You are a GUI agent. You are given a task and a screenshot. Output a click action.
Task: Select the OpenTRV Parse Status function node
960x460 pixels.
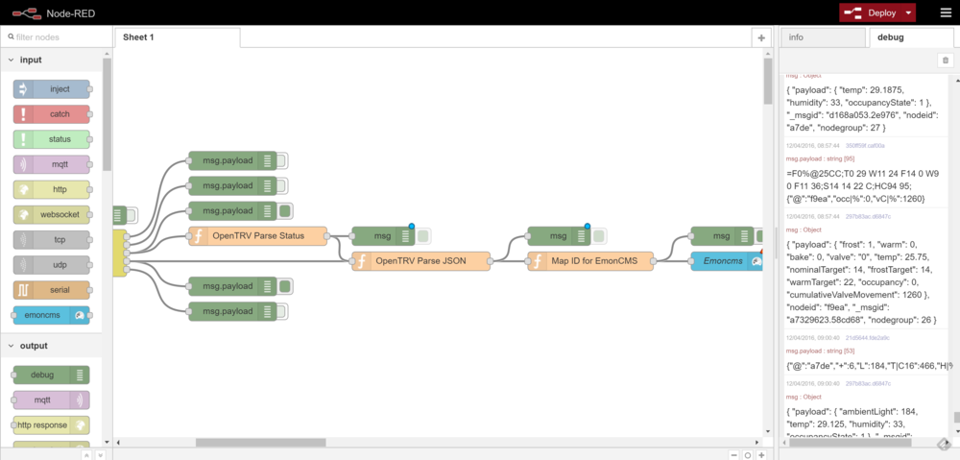(257, 236)
